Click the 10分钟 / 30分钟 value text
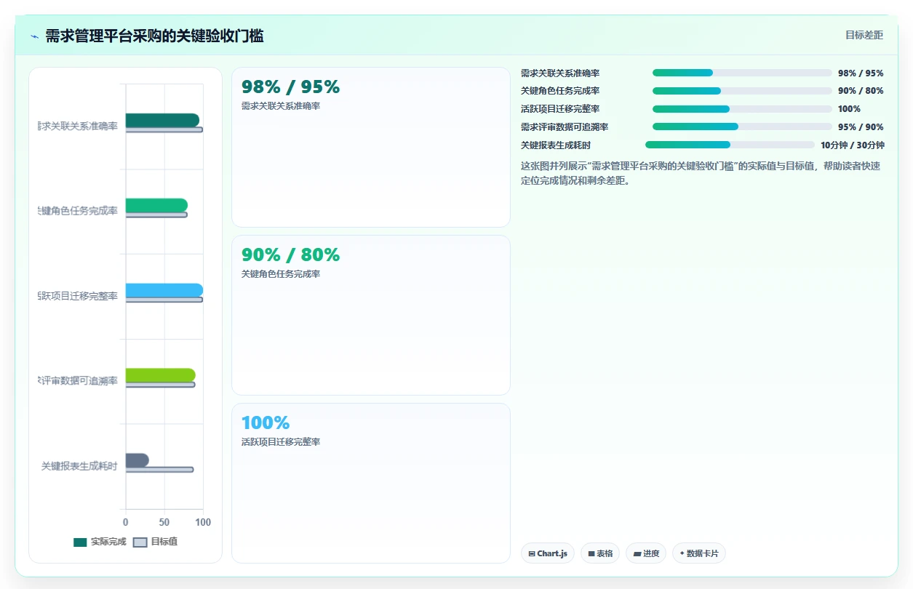Image resolution: width=913 pixels, height=589 pixels. point(853,145)
